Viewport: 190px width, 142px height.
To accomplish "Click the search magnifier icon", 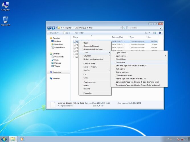I will (161, 28).
